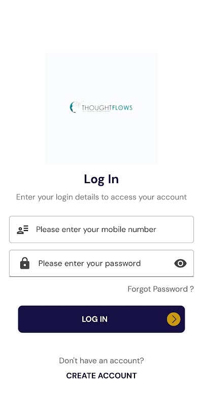The height and width of the screenshot is (407, 203).
Task: Open the Forgot Password link
Action: pos(160,289)
